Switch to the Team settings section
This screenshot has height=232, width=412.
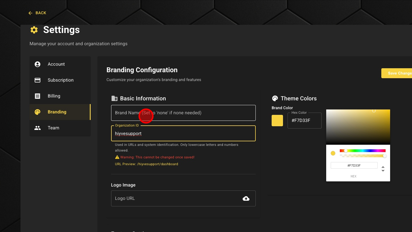click(53, 128)
